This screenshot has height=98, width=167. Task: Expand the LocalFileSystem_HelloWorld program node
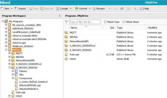[x=6, y=32]
